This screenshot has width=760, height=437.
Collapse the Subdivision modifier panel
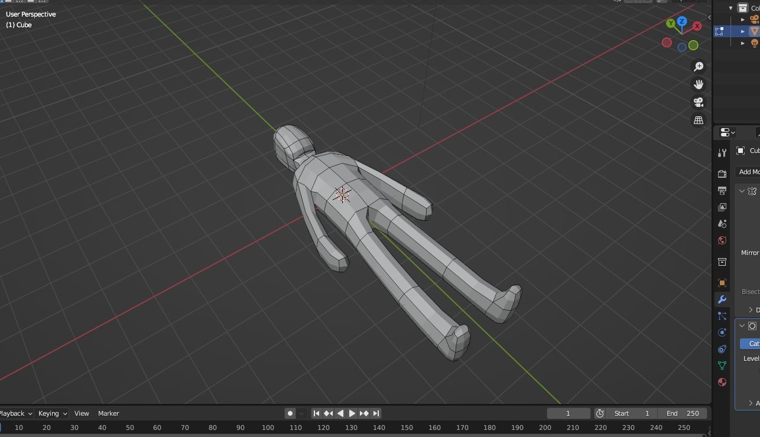pos(742,326)
